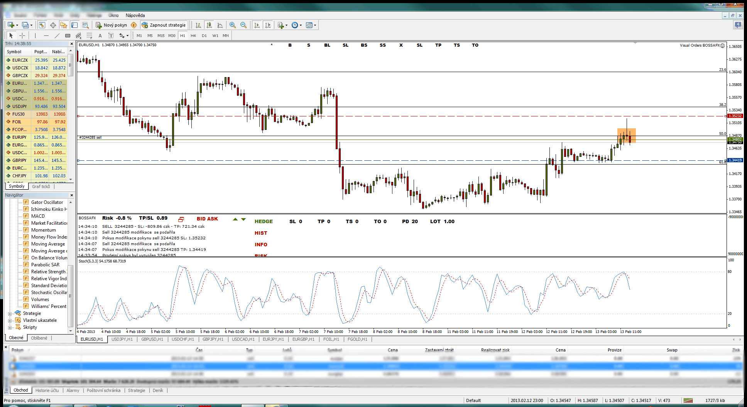Image resolution: width=747 pixels, height=407 pixels.
Task: Select EURCZK row in Market Watch
Action: coord(36,60)
